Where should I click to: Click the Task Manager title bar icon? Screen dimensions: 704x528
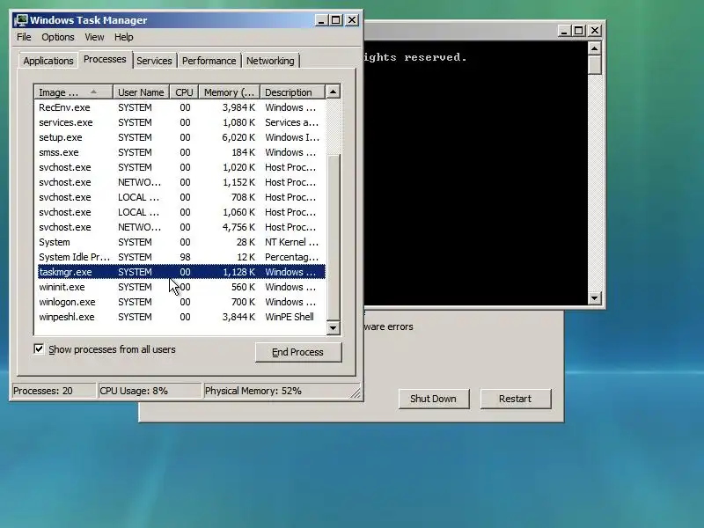[20, 20]
